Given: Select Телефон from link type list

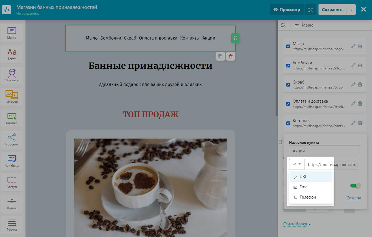Looking at the screenshot, I should (307, 197).
